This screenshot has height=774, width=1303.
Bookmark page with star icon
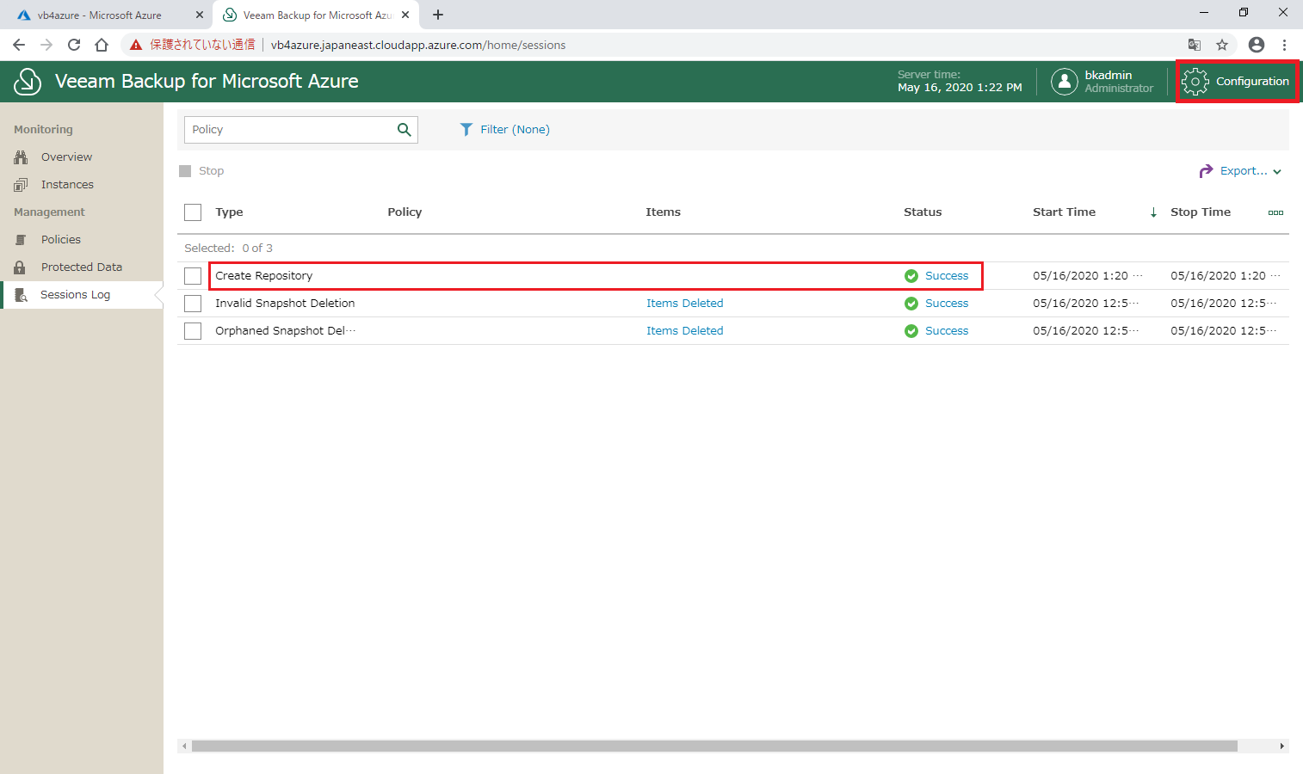[1222, 45]
